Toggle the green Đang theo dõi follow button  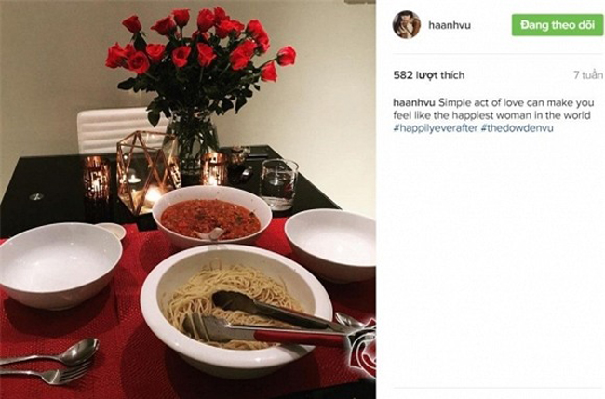click(558, 25)
